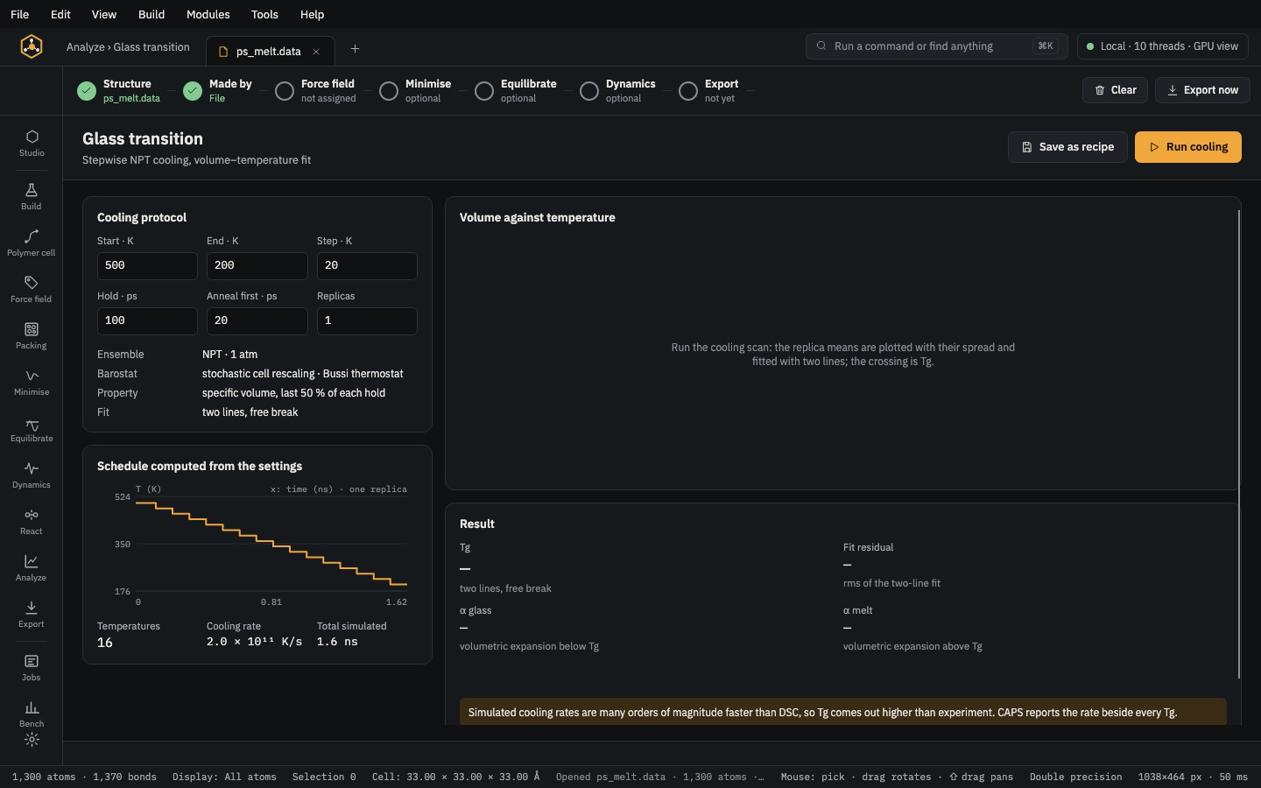Click the Export now button
1261x788 pixels.
(x=1202, y=90)
